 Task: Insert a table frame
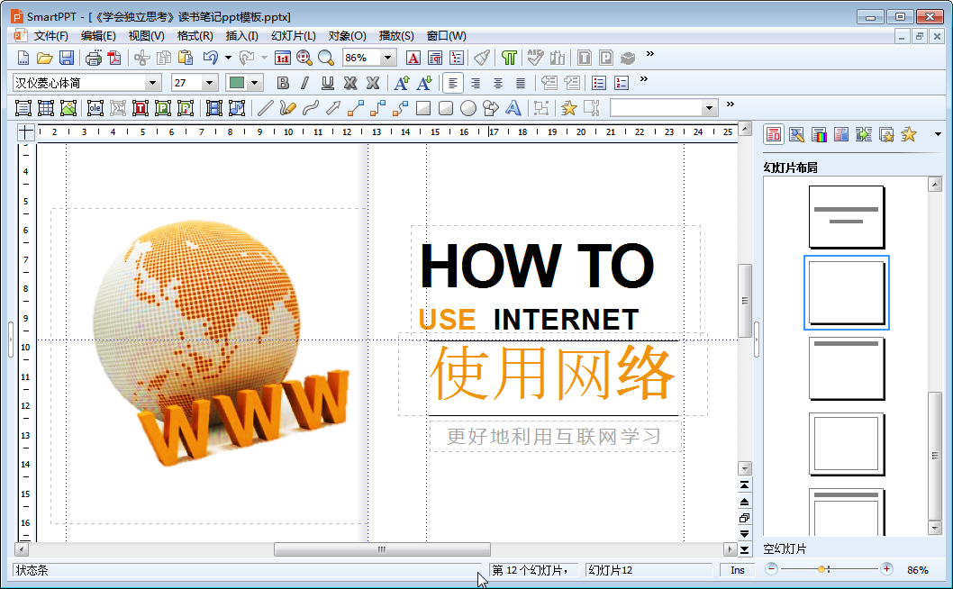point(46,108)
